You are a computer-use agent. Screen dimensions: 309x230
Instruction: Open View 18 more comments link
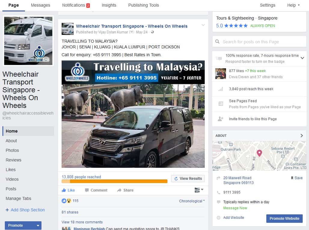coord(82,222)
